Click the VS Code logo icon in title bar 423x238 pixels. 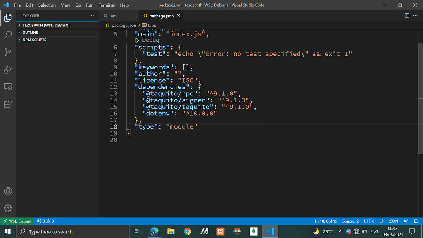(x=6, y=5)
